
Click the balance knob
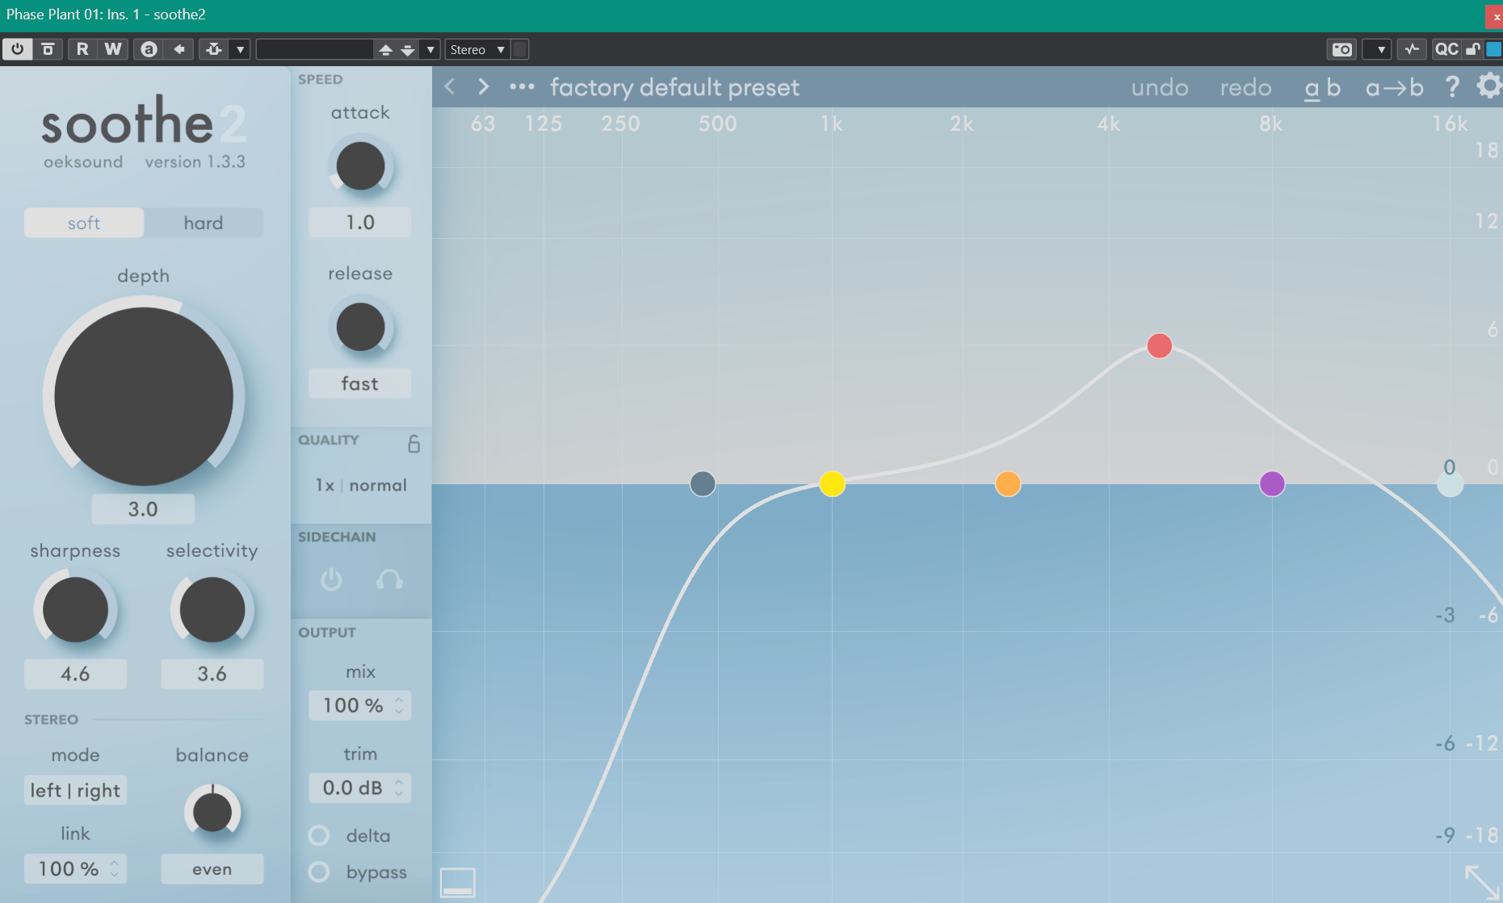pyautogui.click(x=212, y=812)
